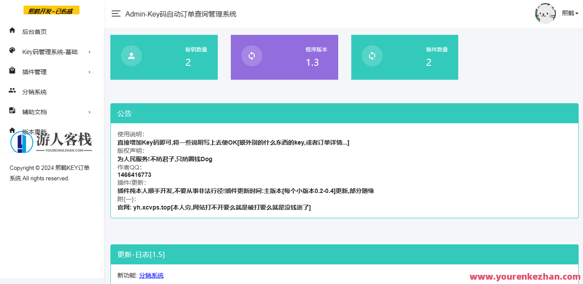Click the refresh icon on 插件数量 card

tap(372, 55)
